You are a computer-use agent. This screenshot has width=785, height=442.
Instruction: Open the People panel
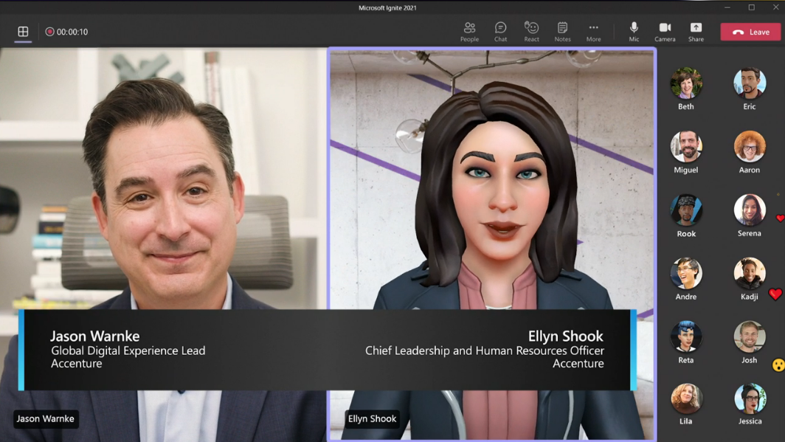coord(469,31)
